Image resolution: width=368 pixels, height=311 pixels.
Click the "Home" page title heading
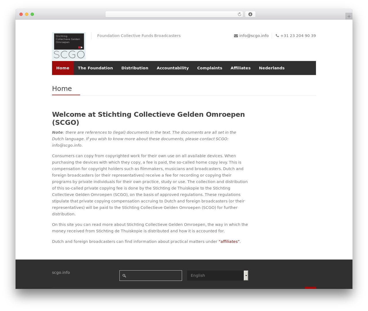62,89
